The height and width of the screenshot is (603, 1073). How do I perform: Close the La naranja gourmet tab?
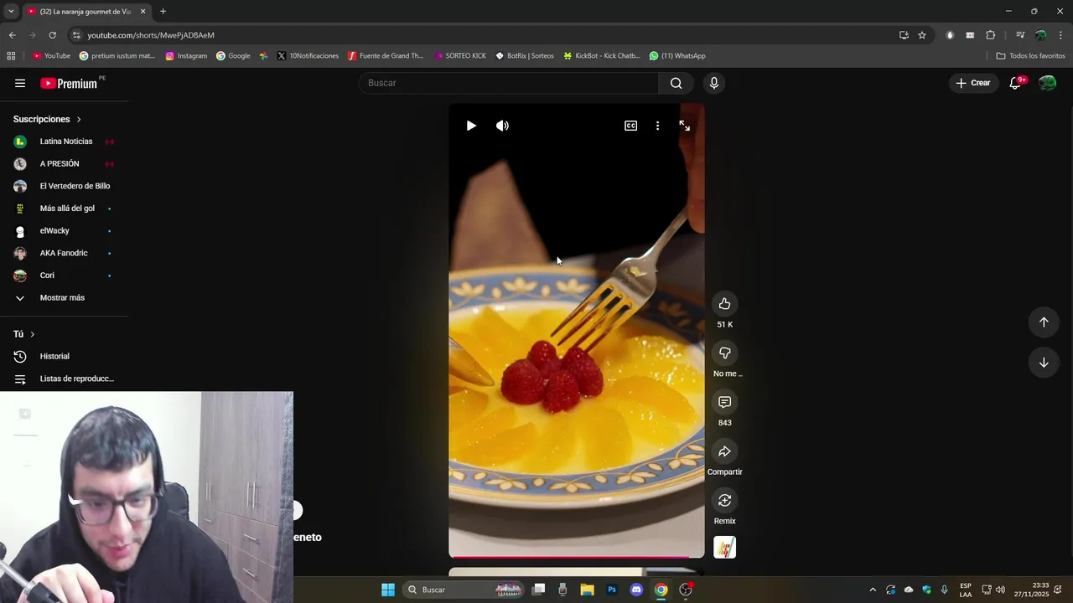point(143,12)
